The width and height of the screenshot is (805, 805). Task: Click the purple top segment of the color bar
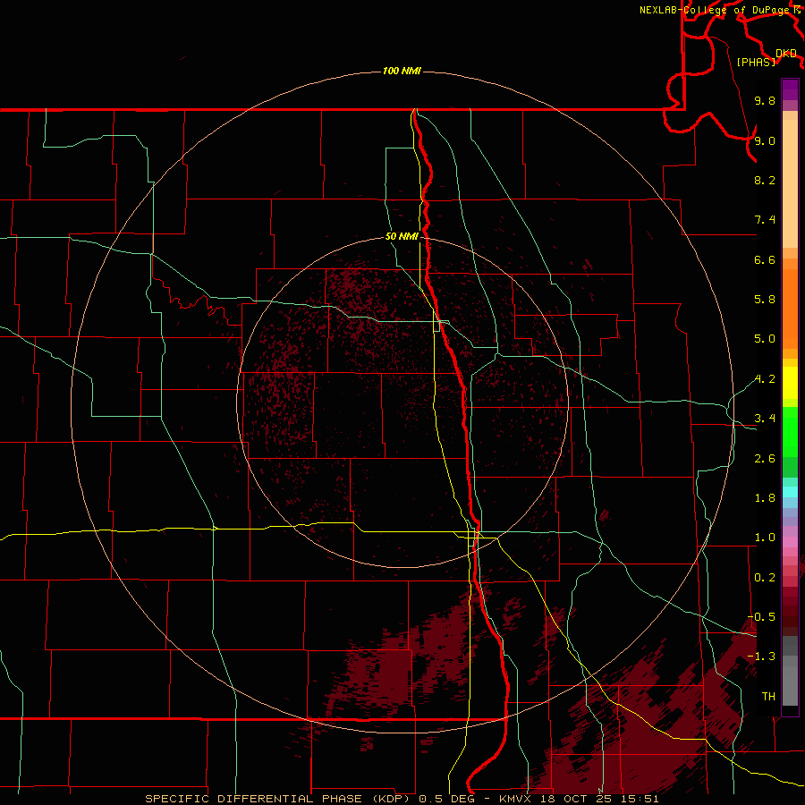pyautogui.click(x=790, y=89)
